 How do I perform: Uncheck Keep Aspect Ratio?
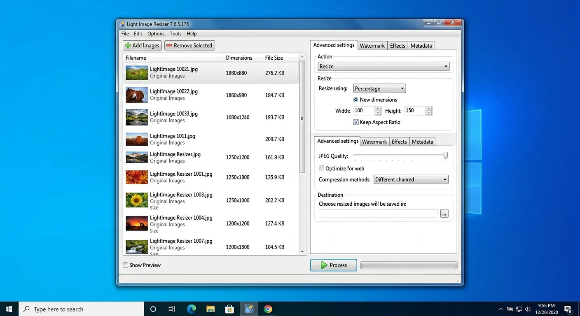(356, 122)
